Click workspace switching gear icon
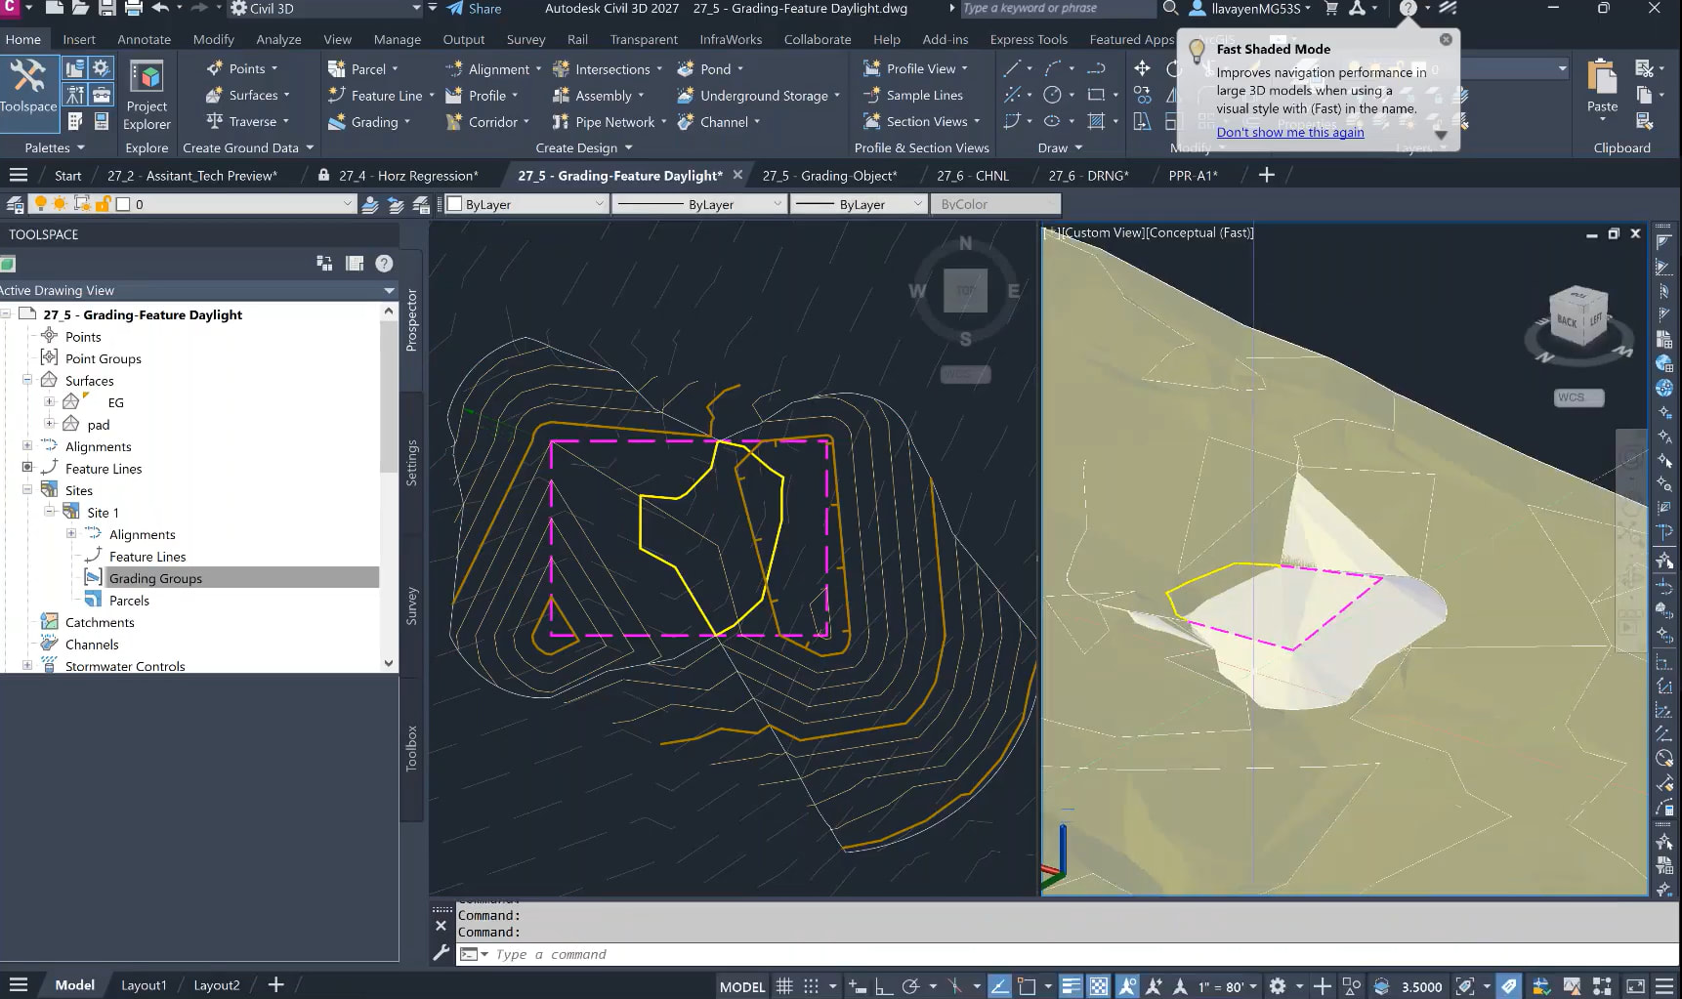 coord(1278,986)
